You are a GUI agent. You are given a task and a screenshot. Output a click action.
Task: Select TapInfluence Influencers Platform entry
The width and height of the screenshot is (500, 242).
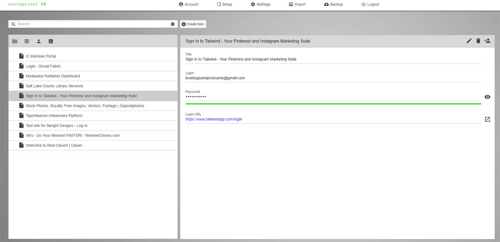93,116
